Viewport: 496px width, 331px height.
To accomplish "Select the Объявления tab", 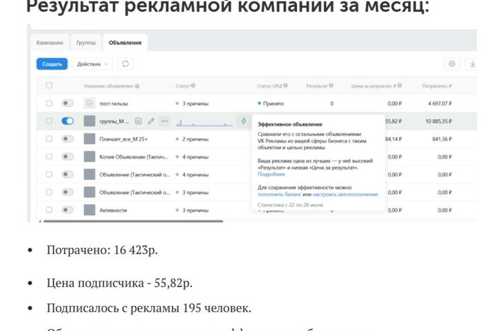I will click(125, 43).
